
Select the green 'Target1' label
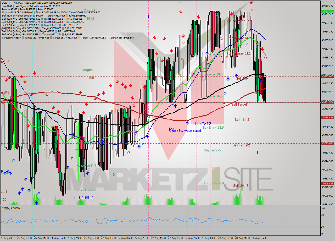coord(88,70)
